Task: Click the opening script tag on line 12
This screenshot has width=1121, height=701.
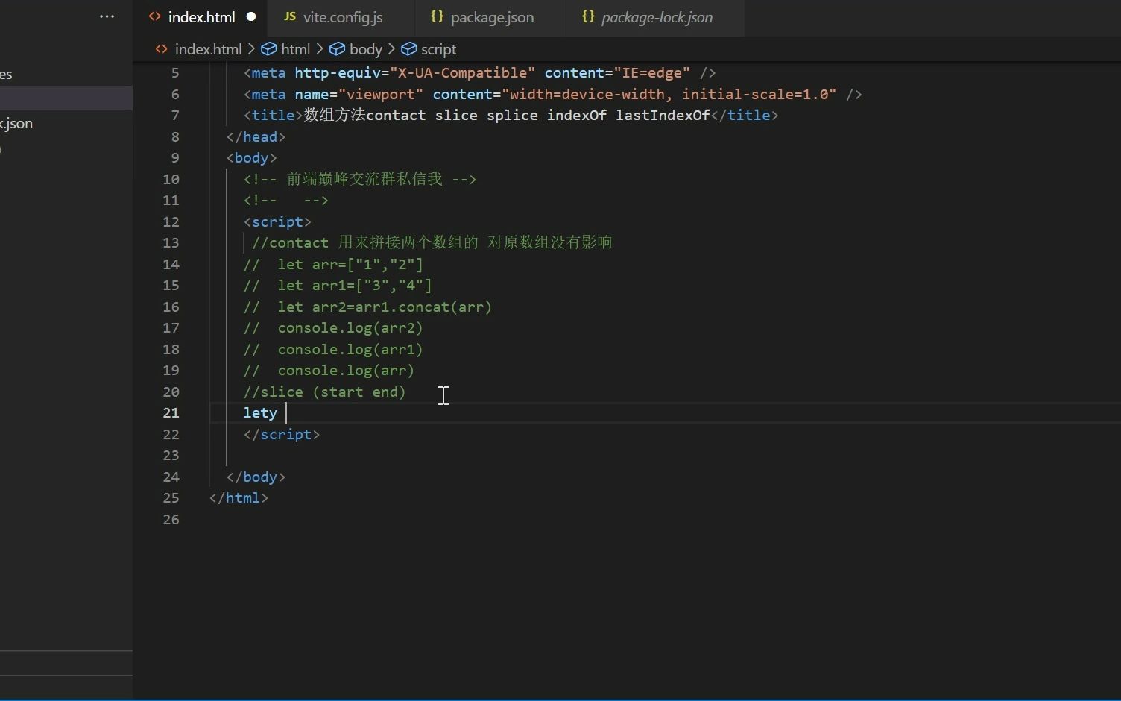Action: (x=277, y=222)
